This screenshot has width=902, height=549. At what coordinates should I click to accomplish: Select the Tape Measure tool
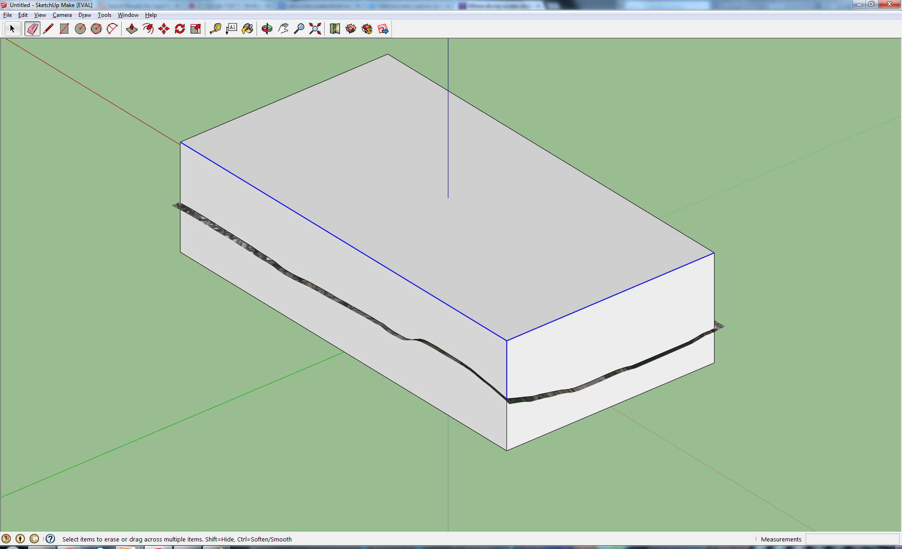tap(216, 29)
